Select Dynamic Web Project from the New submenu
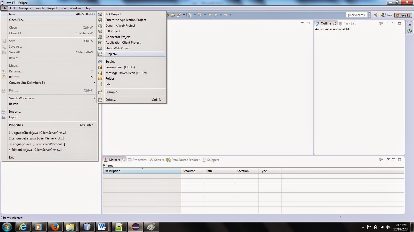414x232 pixels. 132,26
